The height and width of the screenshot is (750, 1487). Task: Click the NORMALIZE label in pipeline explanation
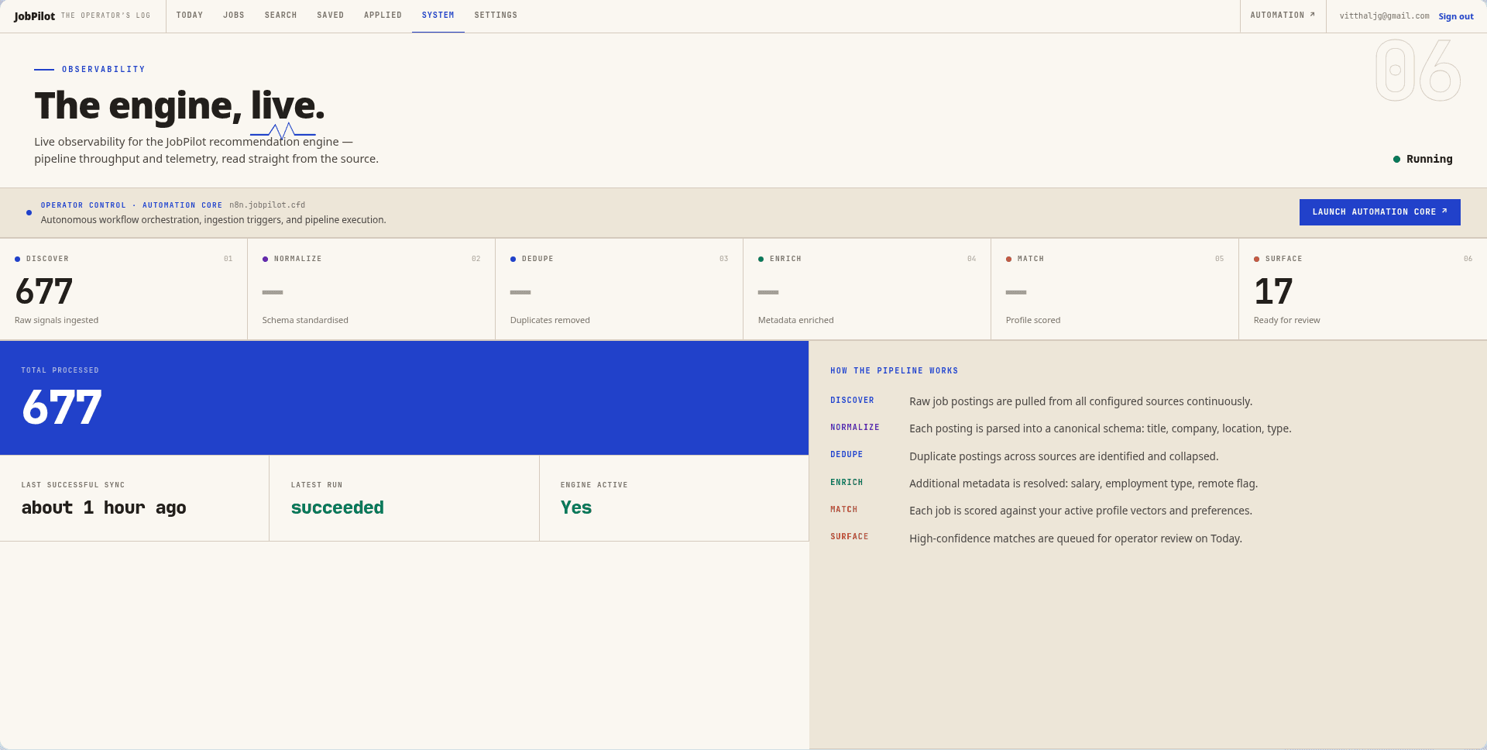(x=855, y=428)
